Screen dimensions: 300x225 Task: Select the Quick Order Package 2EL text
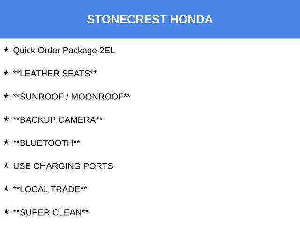tap(64, 51)
